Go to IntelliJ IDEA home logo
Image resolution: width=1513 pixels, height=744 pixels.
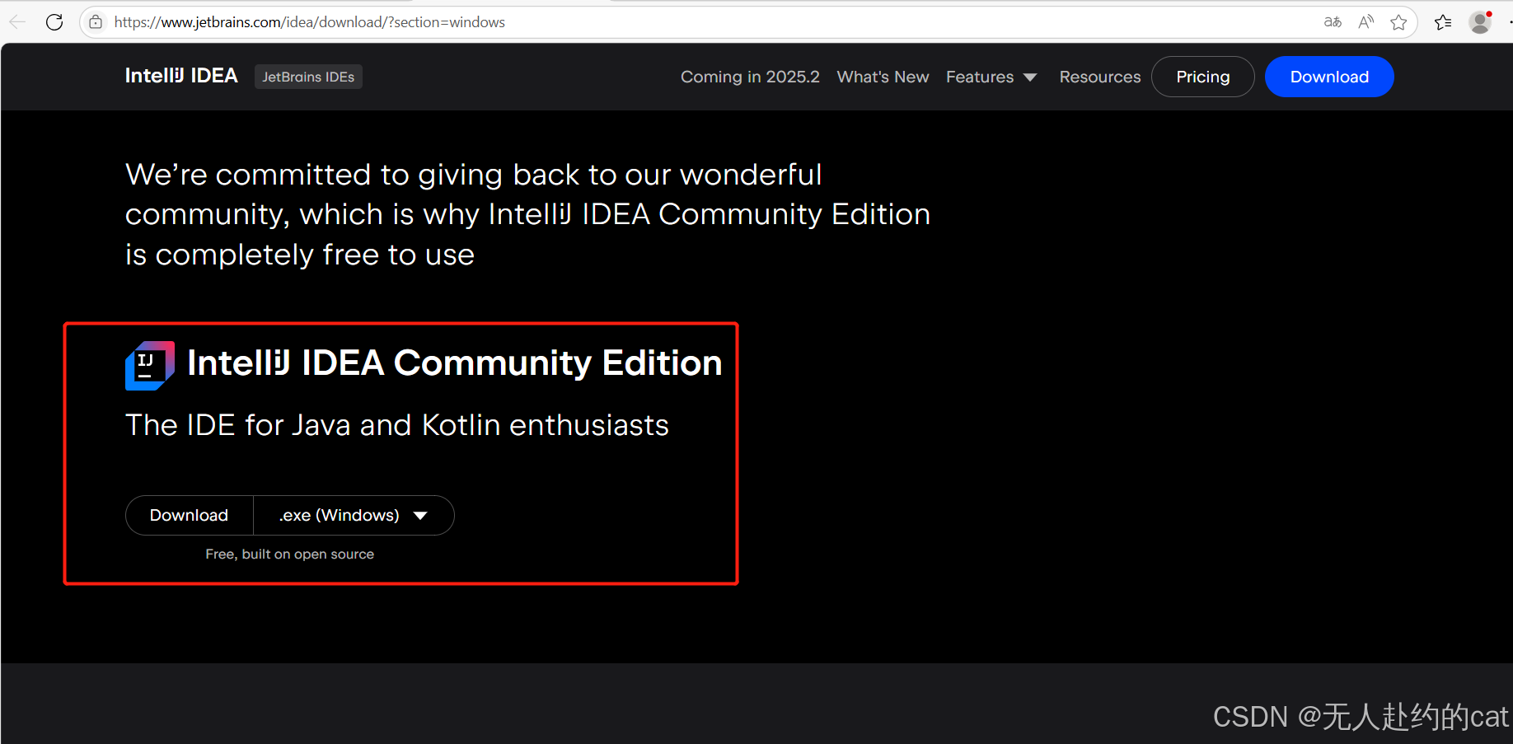click(x=181, y=76)
